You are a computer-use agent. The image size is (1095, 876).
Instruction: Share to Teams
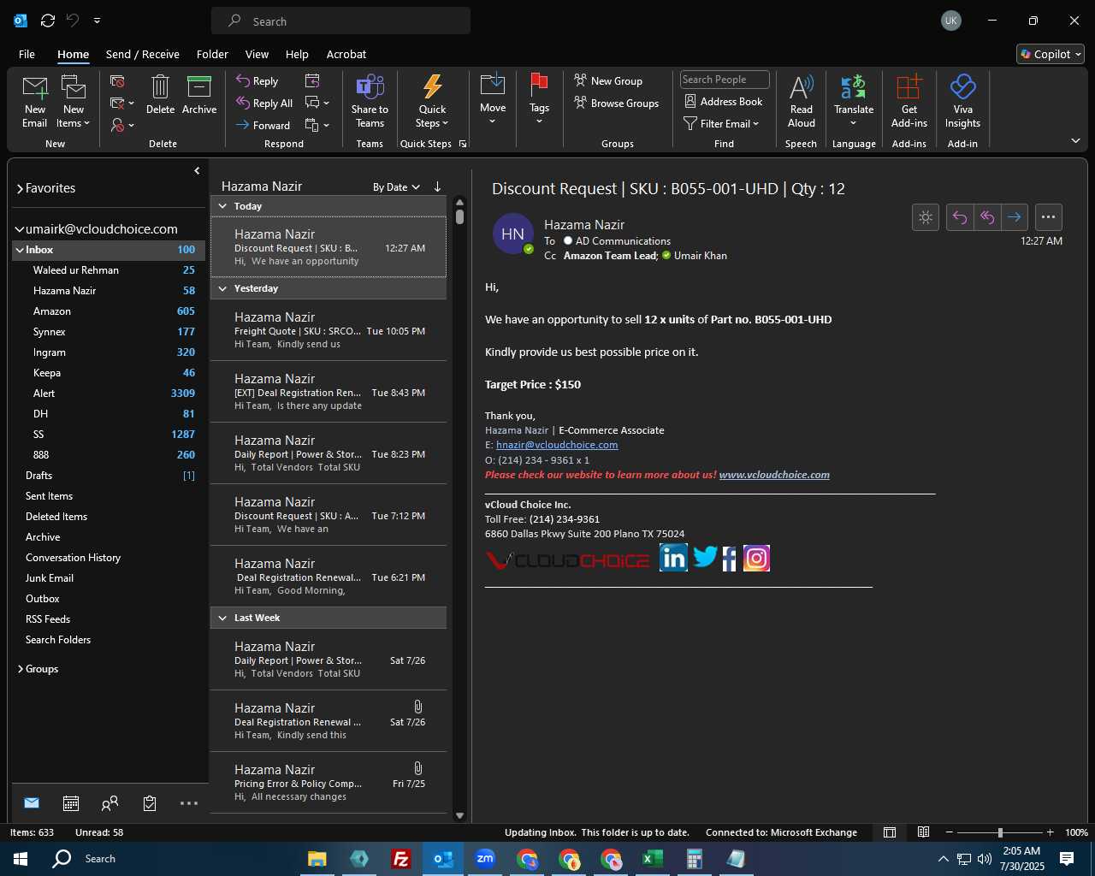point(370,102)
